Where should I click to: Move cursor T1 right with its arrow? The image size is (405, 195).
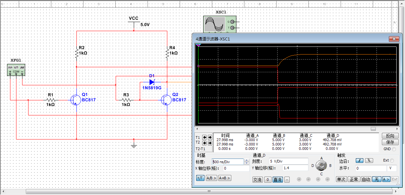pos(210,137)
